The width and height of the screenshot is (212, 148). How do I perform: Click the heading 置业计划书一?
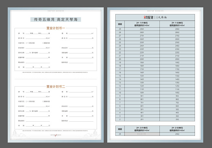pos(56,28)
